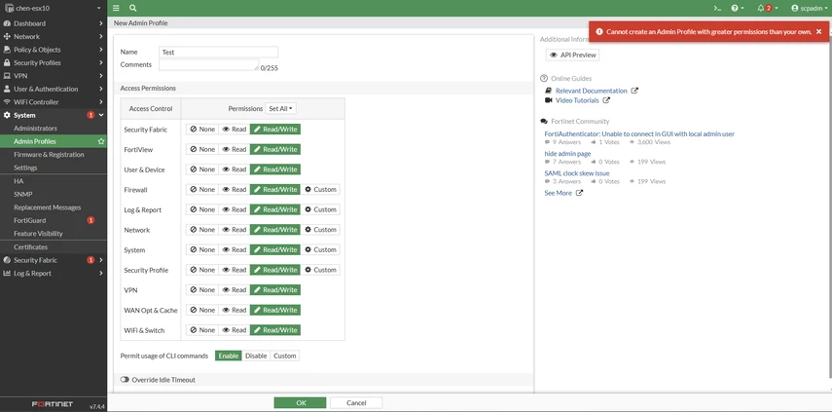Set VPN permission to None
832x412 pixels.
[x=202, y=290]
